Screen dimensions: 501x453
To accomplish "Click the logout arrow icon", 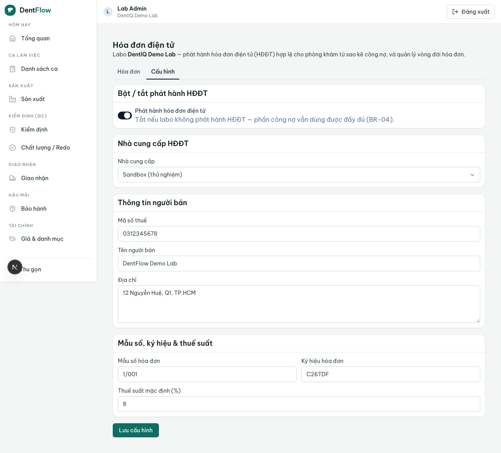I will tap(455, 12).
